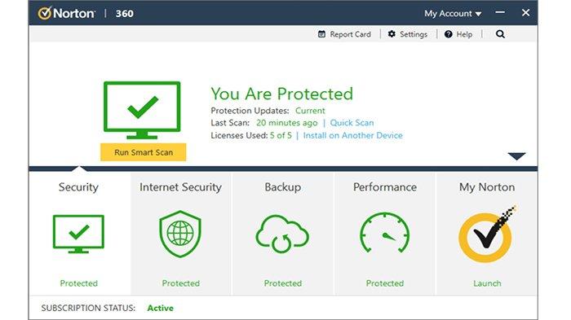Click Protected status under Security
The width and height of the screenshot is (571, 320).
pyautogui.click(x=78, y=283)
